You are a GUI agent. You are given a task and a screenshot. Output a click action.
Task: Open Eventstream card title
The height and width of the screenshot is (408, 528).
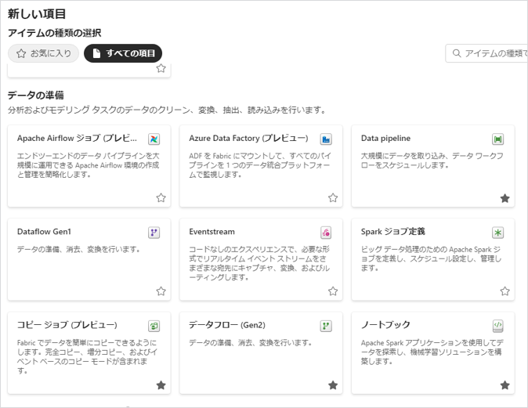click(212, 232)
